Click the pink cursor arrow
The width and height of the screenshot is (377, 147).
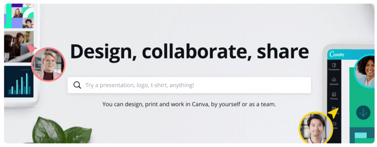pos(31,48)
